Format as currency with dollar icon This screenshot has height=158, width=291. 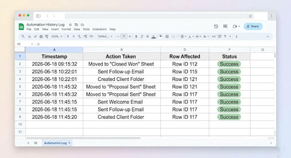pyautogui.click(x=68, y=36)
